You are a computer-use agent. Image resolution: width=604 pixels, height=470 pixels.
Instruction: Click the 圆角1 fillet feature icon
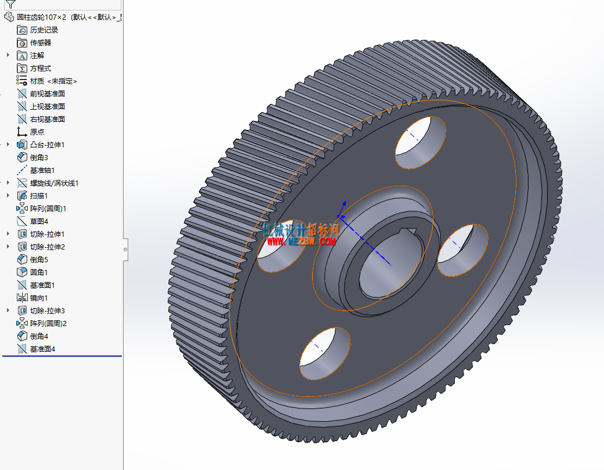point(22,272)
